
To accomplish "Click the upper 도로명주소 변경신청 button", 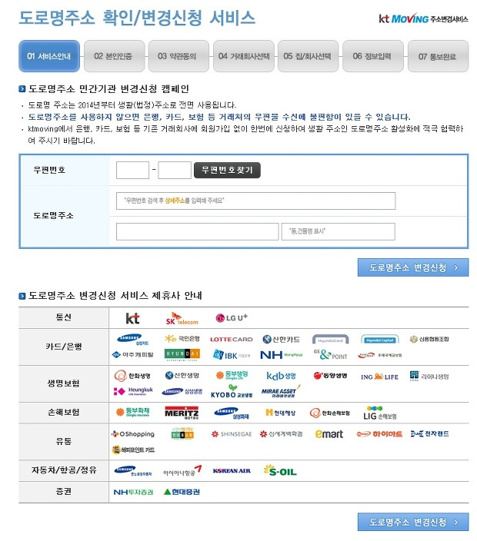I will pos(413,267).
